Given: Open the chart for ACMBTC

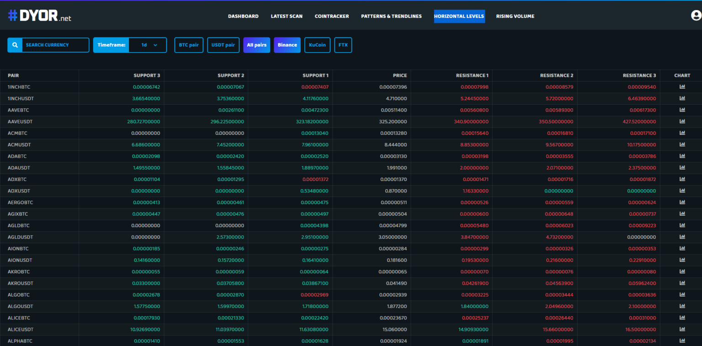Looking at the screenshot, I should click(x=682, y=133).
